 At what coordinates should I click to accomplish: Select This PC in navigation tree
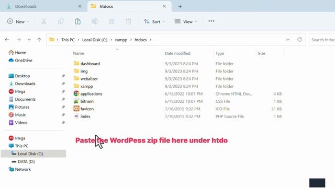[x=19, y=146]
